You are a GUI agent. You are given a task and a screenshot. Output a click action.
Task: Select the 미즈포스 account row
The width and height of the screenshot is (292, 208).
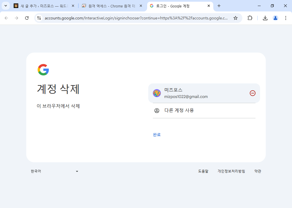click(204, 93)
